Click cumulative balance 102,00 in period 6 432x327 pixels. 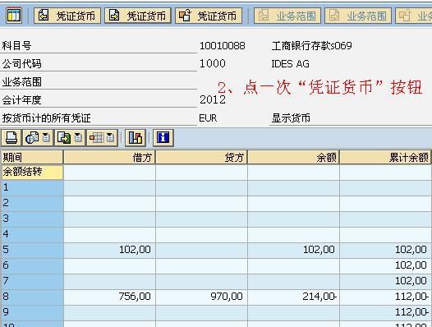pyautogui.click(x=411, y=265)
